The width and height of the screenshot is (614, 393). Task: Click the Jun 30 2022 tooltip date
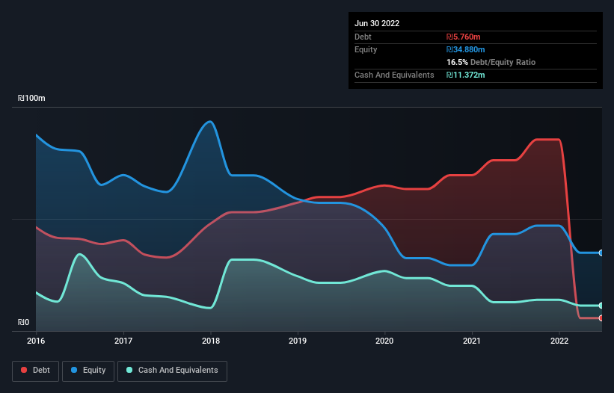(377, 23)
